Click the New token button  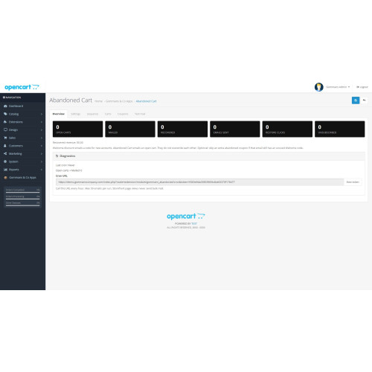(x=353, y=182)
